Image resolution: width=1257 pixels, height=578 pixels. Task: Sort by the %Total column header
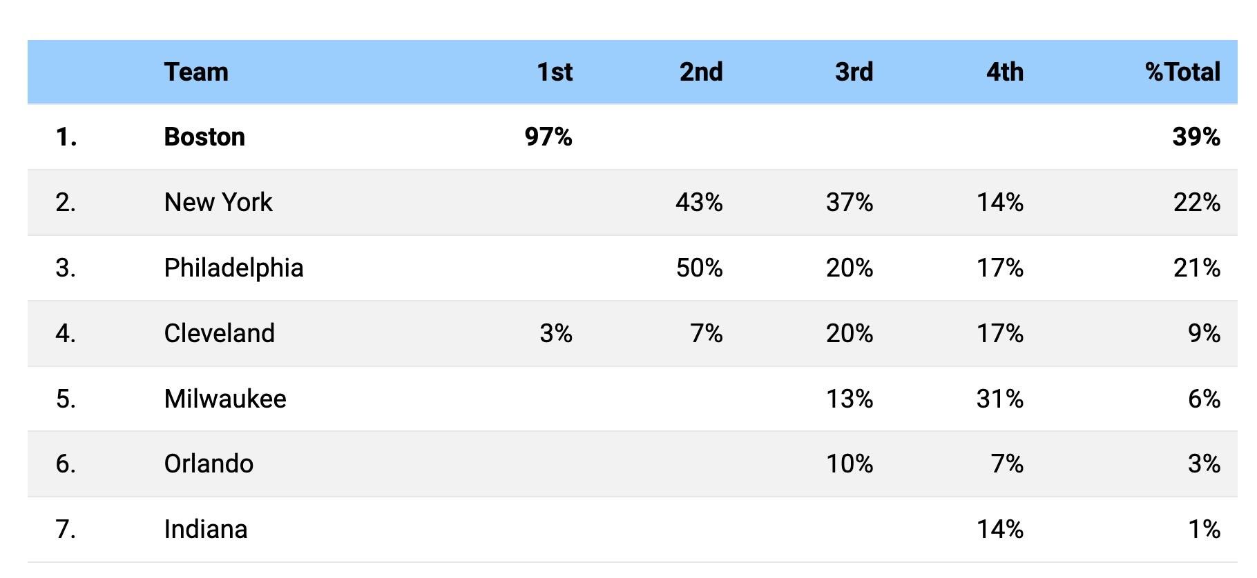pyautogui.click(x=1182, y=72)
